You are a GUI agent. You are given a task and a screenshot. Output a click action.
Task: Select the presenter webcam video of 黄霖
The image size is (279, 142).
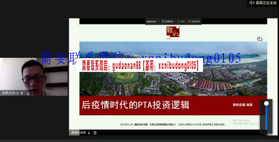pos(34,77)
